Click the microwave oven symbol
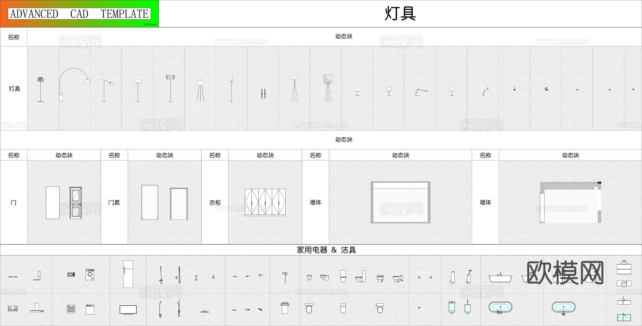Screen dimensions: 642x326 pyautogui.click(x=71, y=274)
